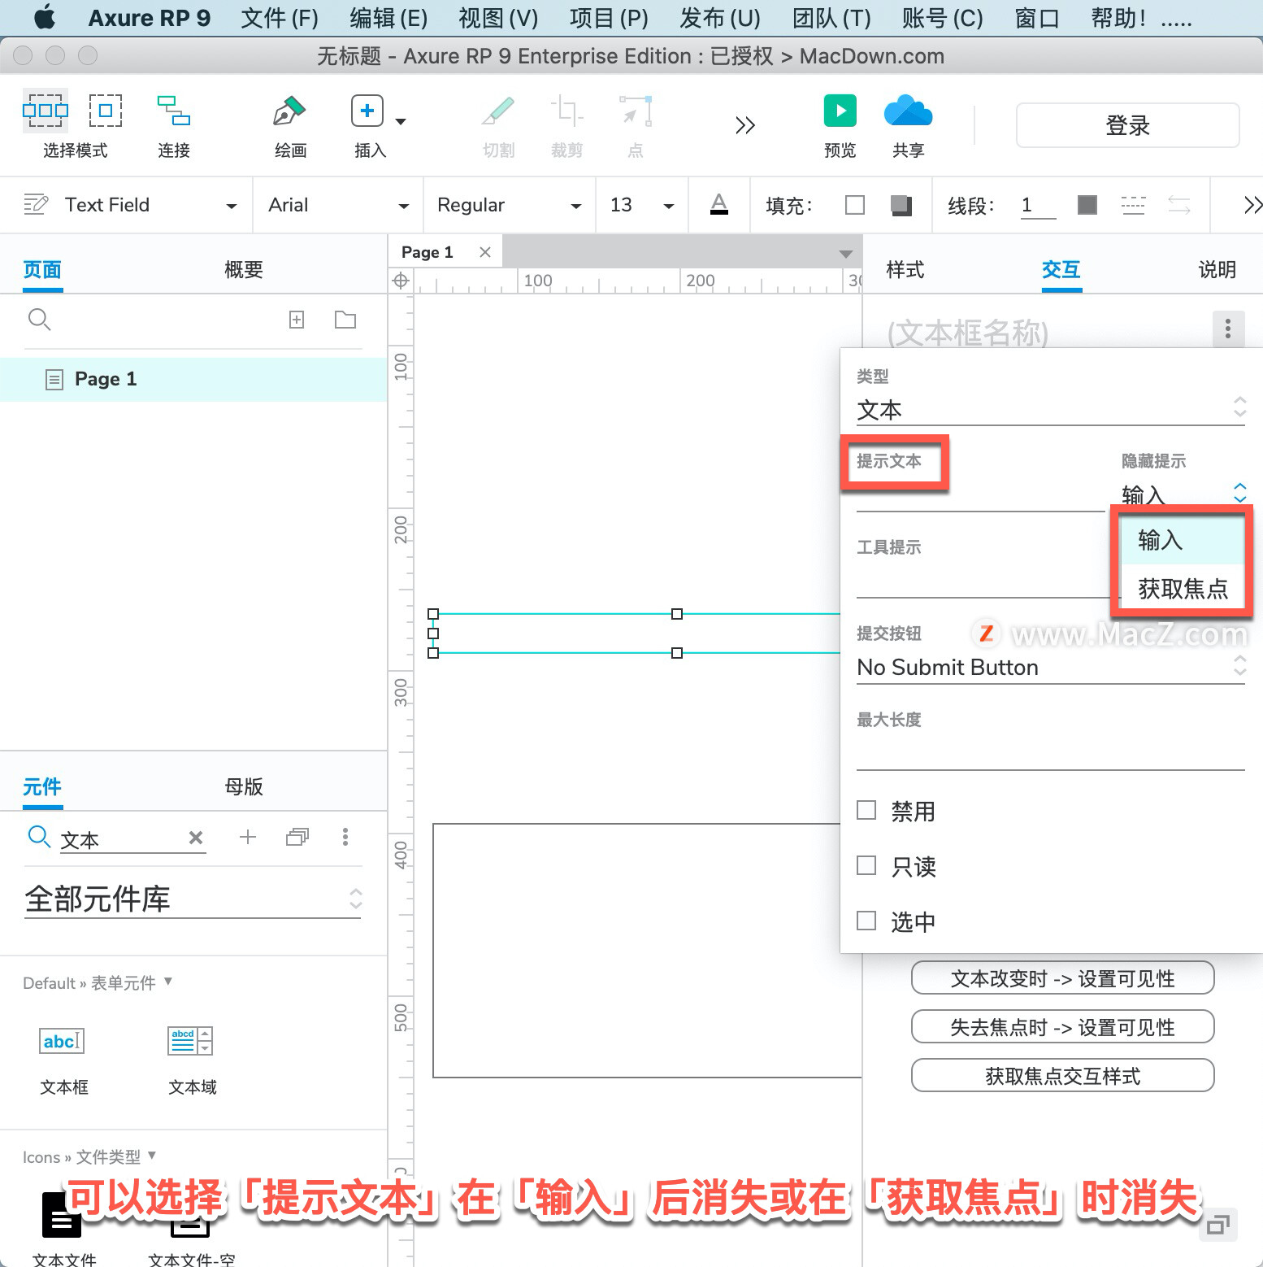Clear the widget search text

(196, 838)
